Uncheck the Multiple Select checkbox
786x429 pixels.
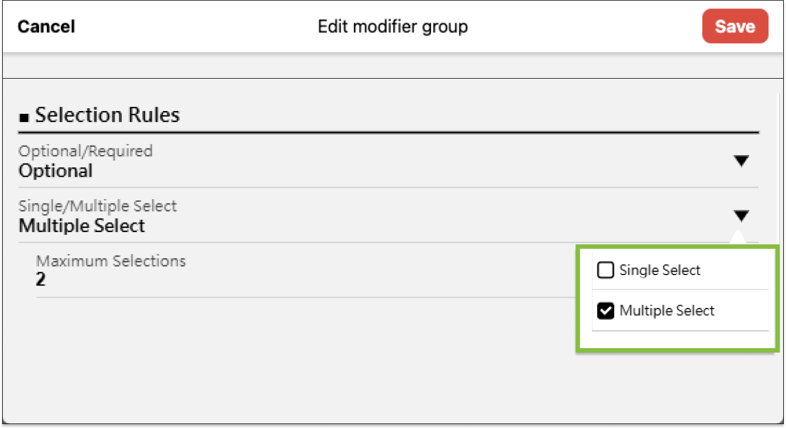click(605, 311)
